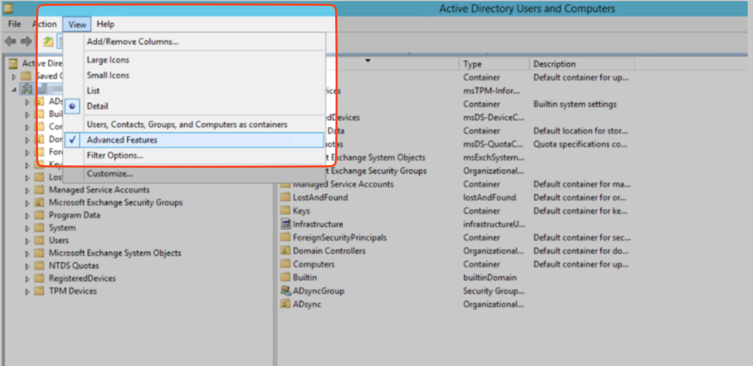This screenshot has height=366, width=753.
Task: Expand the Users tree node arrow
Action: [x=27, y=240]
